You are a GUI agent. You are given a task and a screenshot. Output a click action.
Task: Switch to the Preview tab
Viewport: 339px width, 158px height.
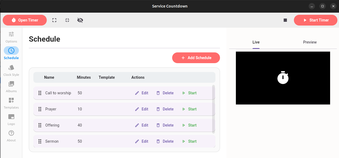[x=310, y=42]
